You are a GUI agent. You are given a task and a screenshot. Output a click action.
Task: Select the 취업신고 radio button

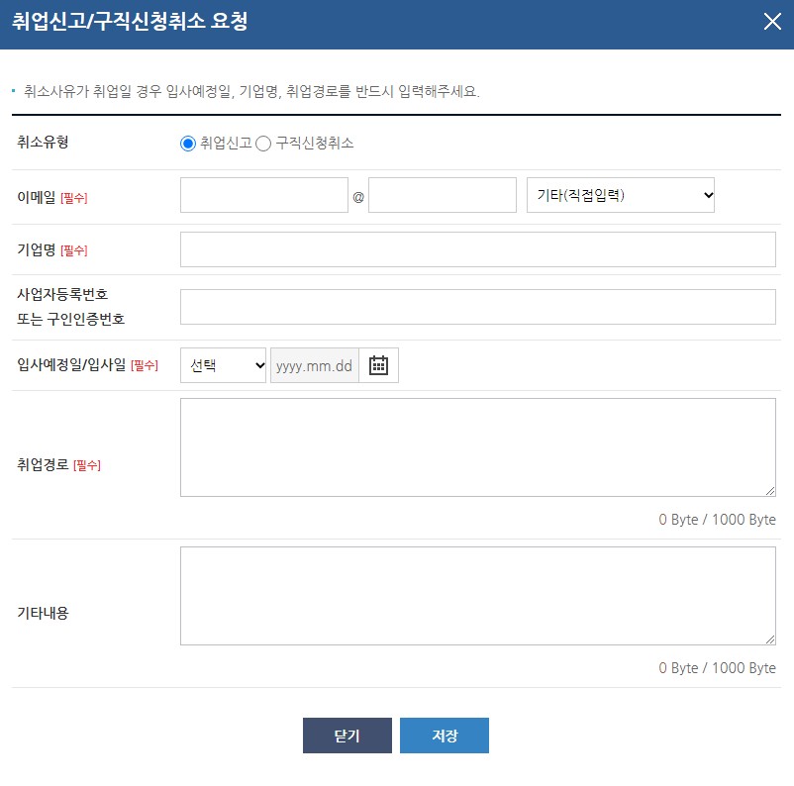(x=187, y=142)
